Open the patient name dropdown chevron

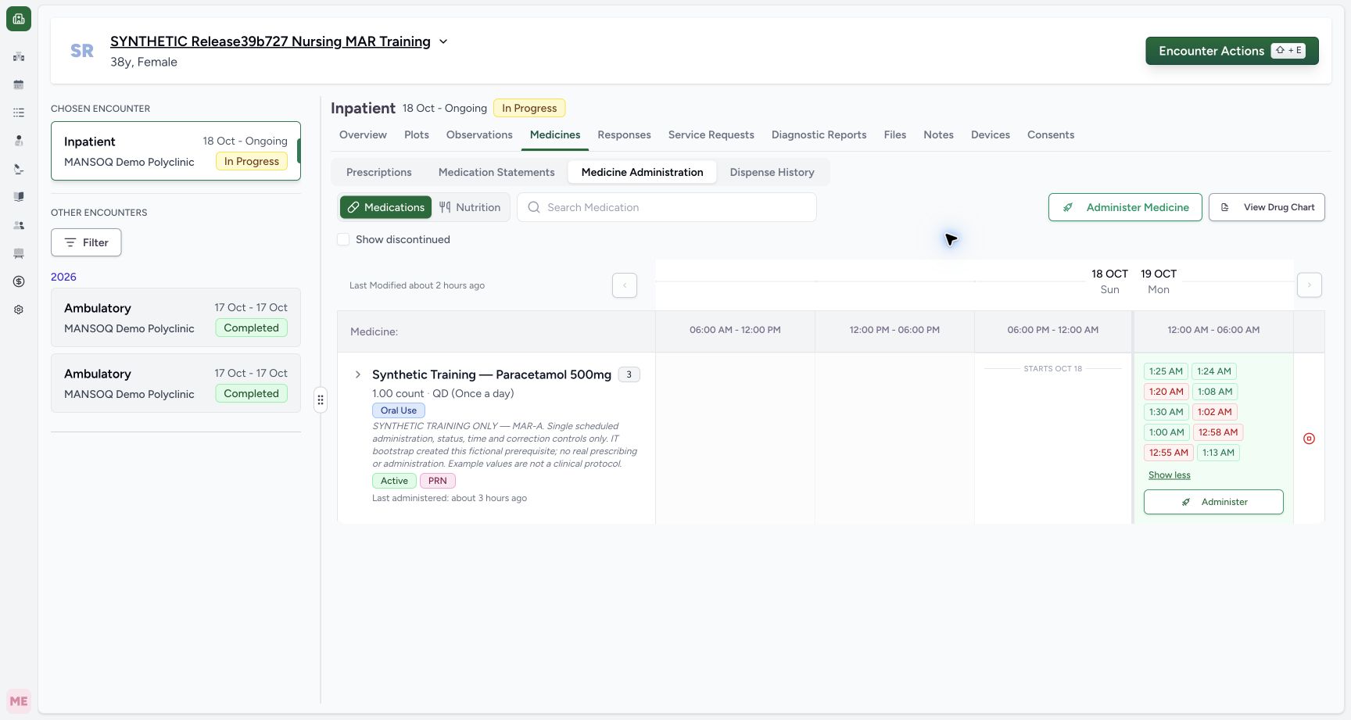pos(443,41)
